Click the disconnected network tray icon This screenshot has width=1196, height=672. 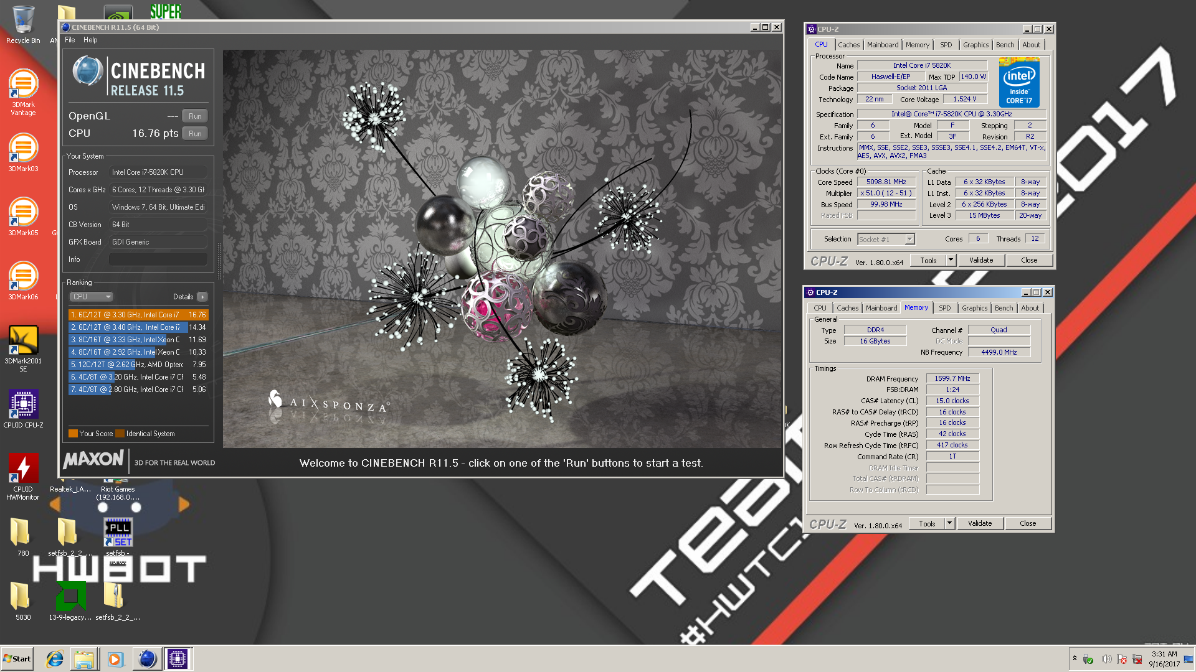1137,660
